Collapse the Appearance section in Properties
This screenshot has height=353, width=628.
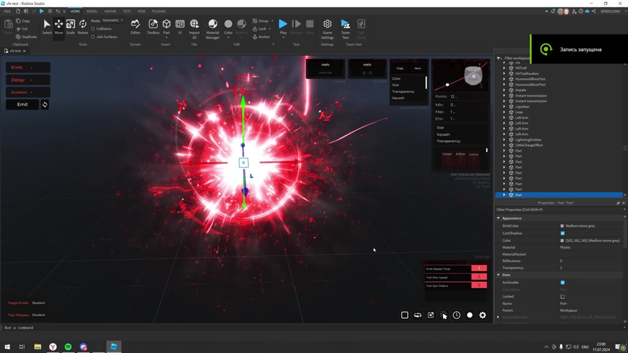click(x=498, y=218)
